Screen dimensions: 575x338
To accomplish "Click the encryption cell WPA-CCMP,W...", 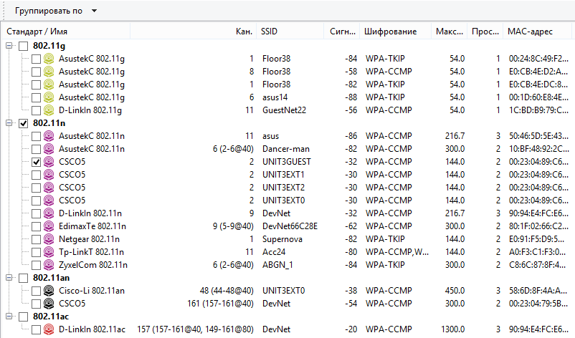I will [x=397, y=252].
